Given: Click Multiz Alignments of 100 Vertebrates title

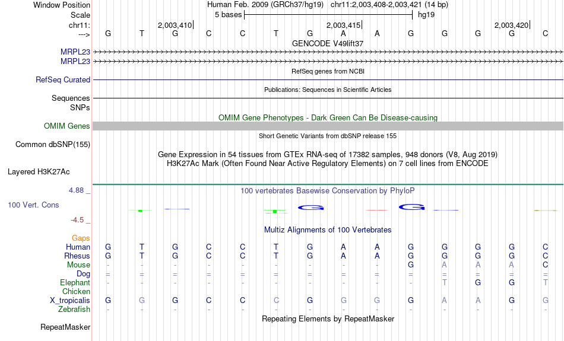Looking at the screenshot, I should tap(328, 230).
